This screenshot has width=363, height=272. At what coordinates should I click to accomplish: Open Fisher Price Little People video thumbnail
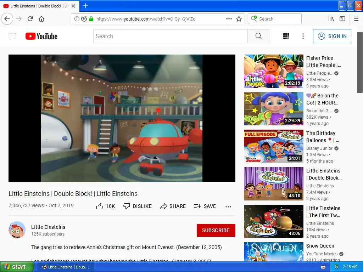(273, 71)
